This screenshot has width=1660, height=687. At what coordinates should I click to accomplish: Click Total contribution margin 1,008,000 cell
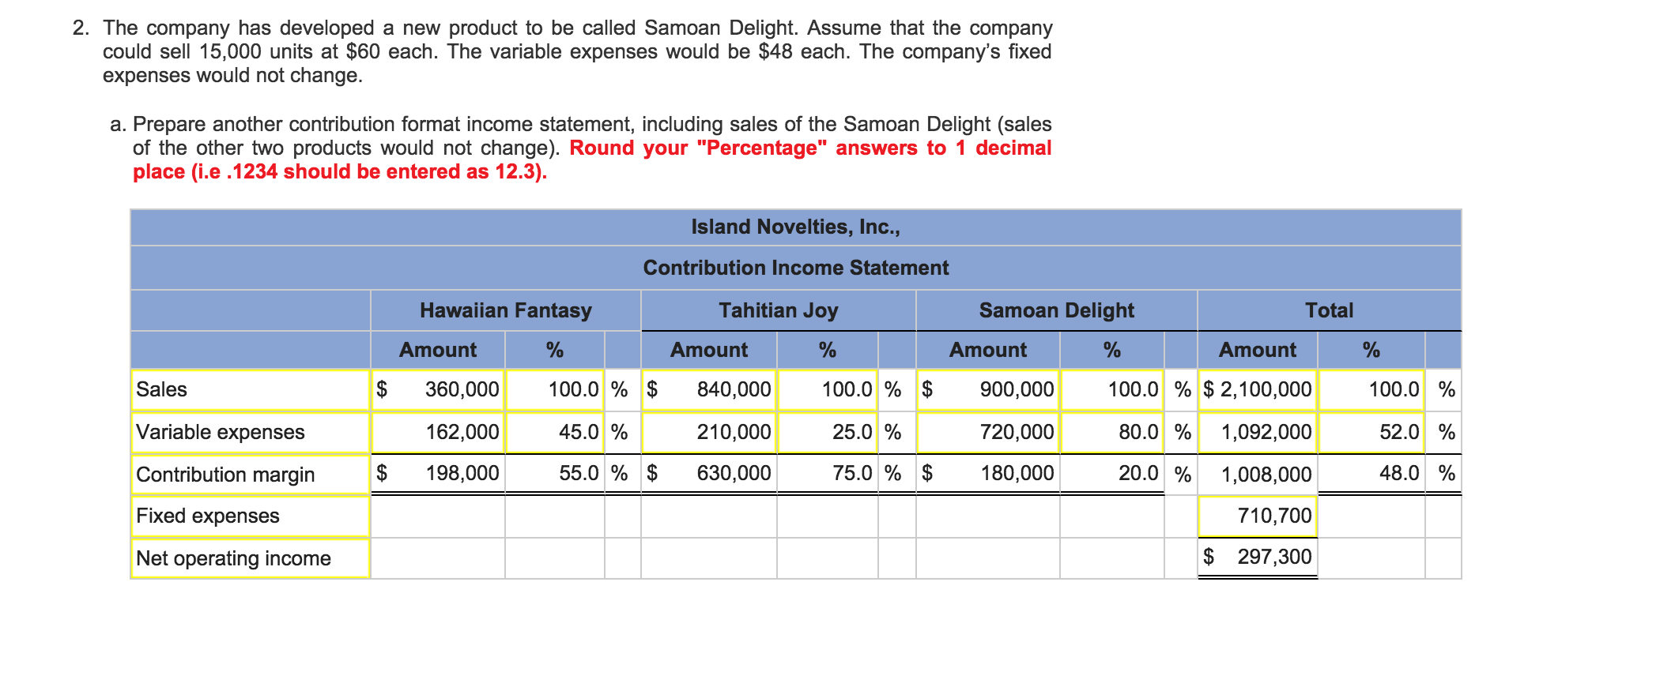(x=1258, y=475)
